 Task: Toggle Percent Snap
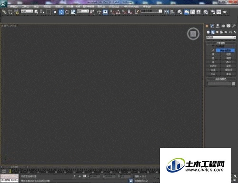point(124,12)
